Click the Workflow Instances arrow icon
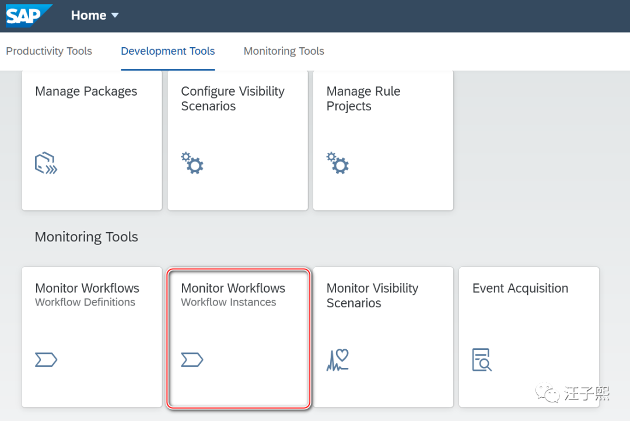Screen dimensions: 630x421 pyautogui.click(x=192, y=360)
